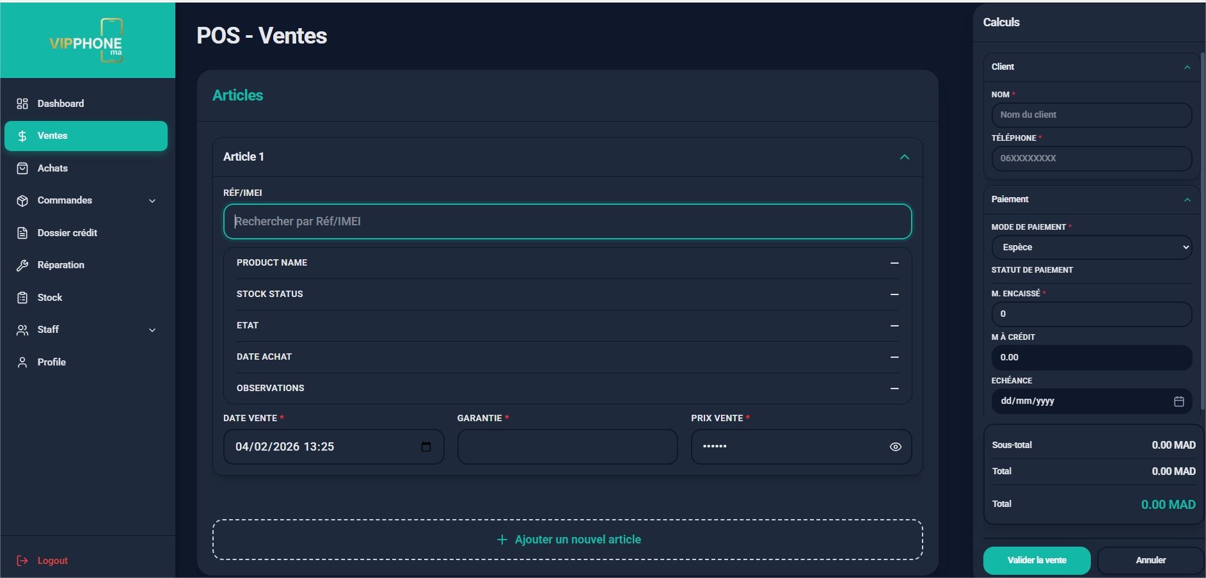
Task: Click the Dashboard grid icon
Action: [x=22, y=104]
